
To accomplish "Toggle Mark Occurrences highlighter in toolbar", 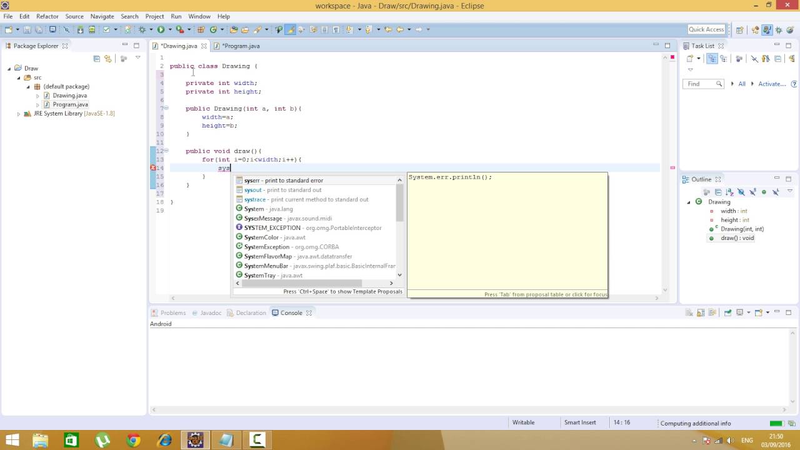I will (290, 29).
